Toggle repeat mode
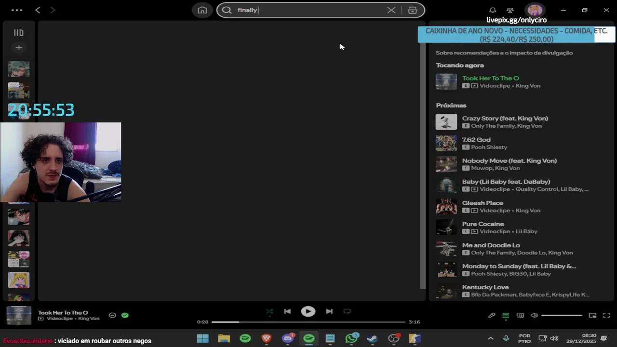Image resolution: width=617 pixels, height=347 pixels. pyautogui.click(x=347, y=311)
